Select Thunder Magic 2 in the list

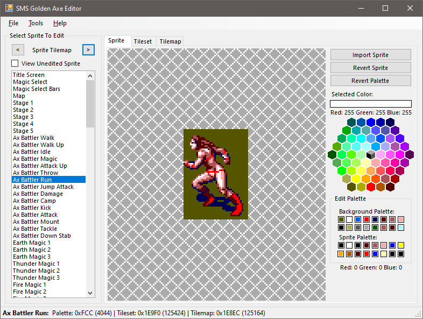coord(49,271)
